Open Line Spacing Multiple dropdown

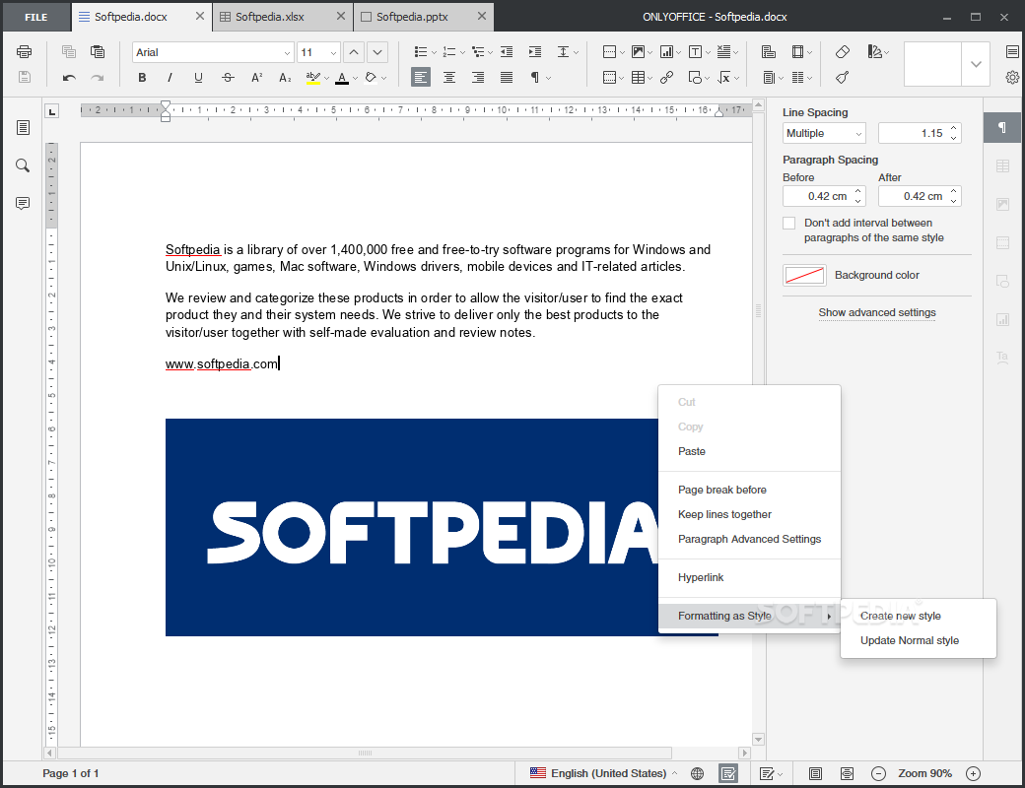click(x=824, y=133)
